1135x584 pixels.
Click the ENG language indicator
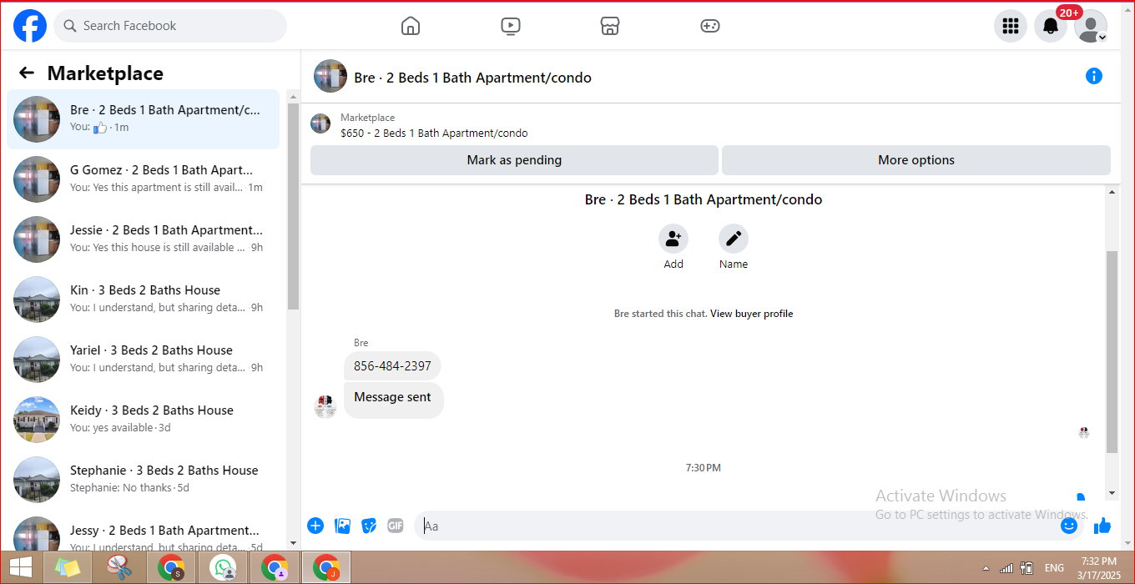[1054, 568]
